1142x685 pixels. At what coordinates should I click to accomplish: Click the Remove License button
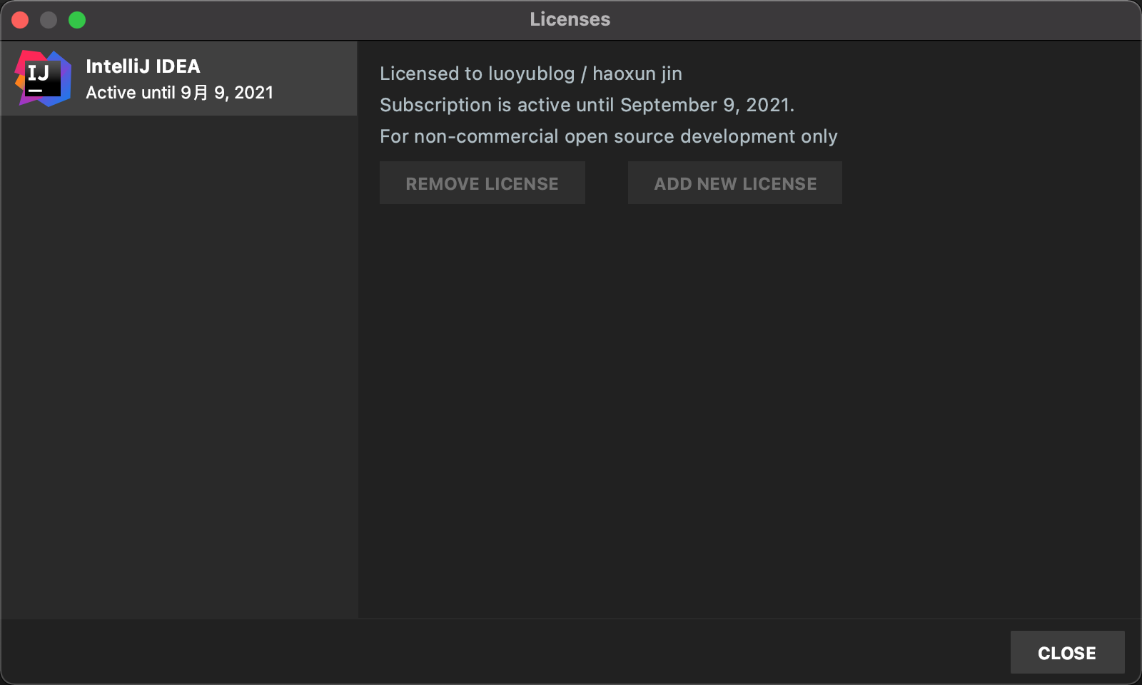(x=482, y=183)
